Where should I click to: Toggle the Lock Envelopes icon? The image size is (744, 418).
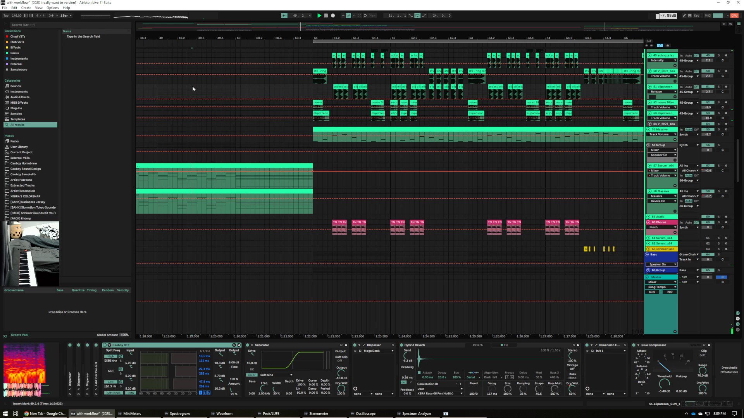667,45
